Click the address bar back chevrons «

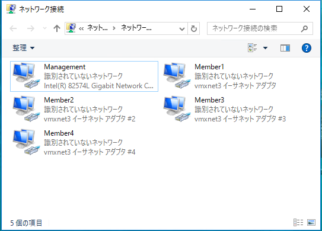[x=81, y=28]
